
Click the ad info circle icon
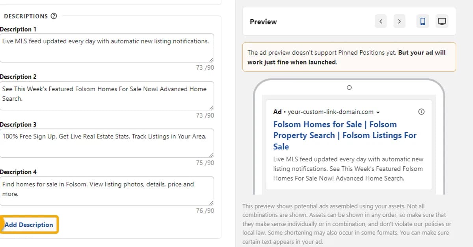421,112
